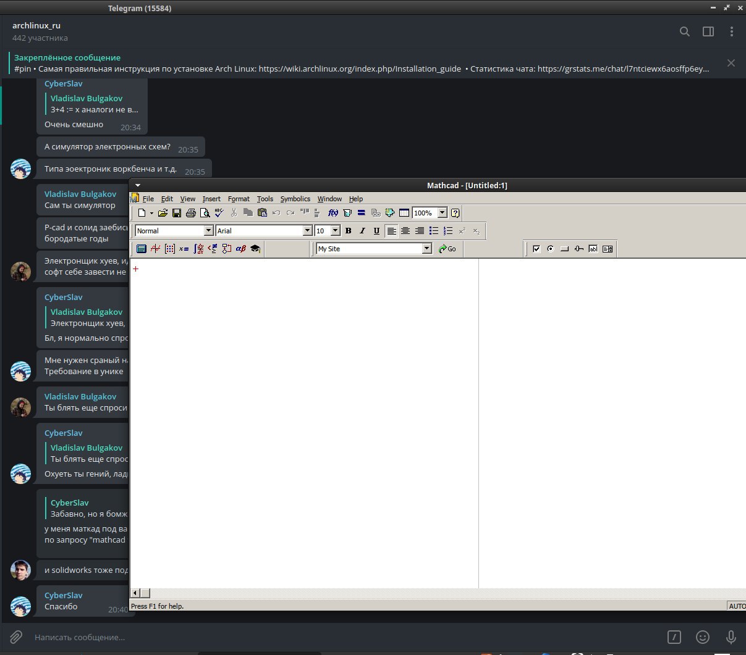Image resolution: width=746 pixels, height=655 pixels.
Task: Insert text box control icon
Action: click(x=593, y=249)
